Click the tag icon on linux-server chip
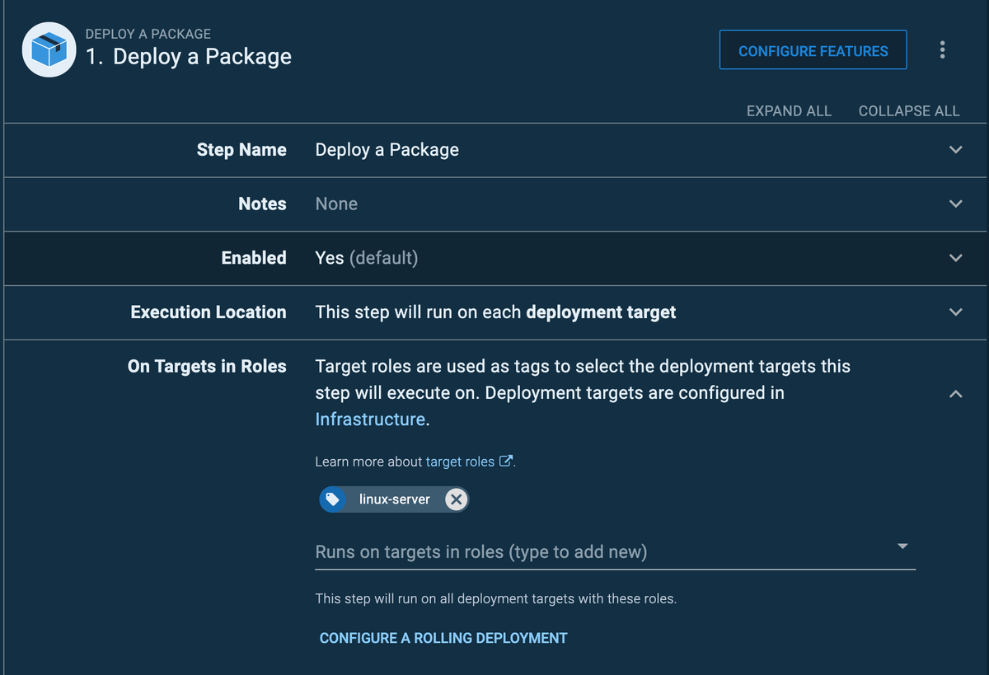This screenshot has width=989, height=675. tap(333, 499)
